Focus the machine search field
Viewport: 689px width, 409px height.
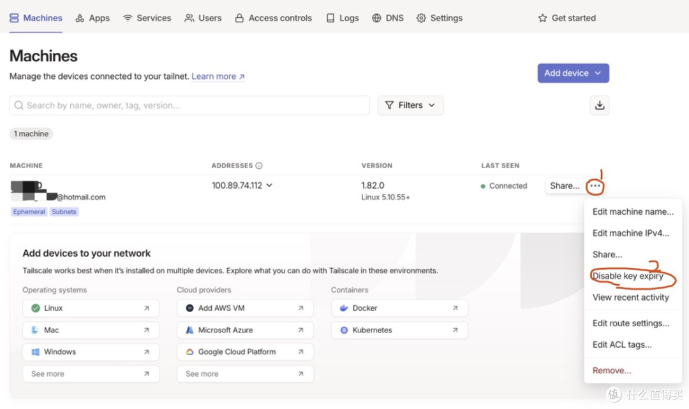(189, 105)
